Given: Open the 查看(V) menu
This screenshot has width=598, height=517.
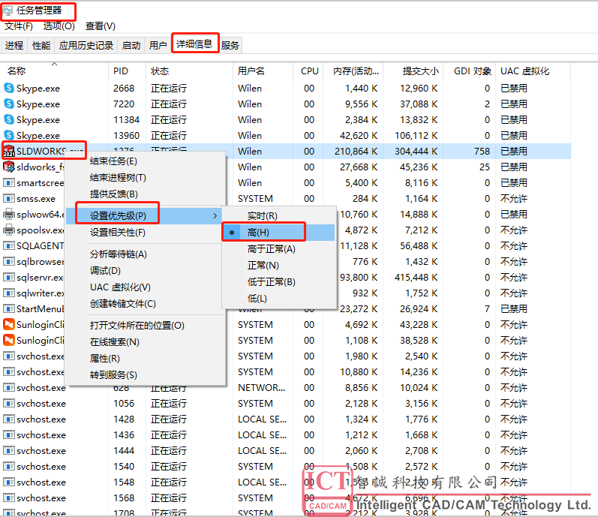Looking at the screenshot, I should tap(101, 26).
